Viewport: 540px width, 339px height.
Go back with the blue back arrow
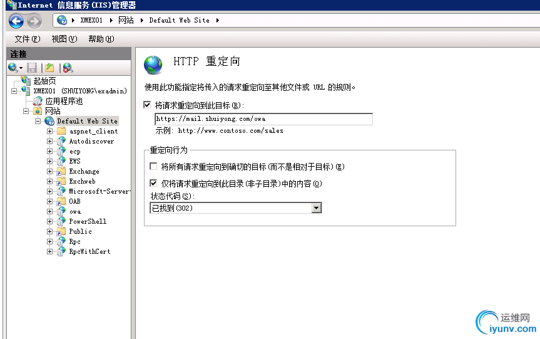(16, 21)
